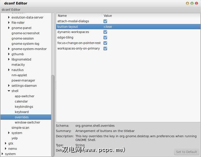Expand the settings-daemon tree node
The width and height of the screenshot is (201, 157).
click(9, 86)
